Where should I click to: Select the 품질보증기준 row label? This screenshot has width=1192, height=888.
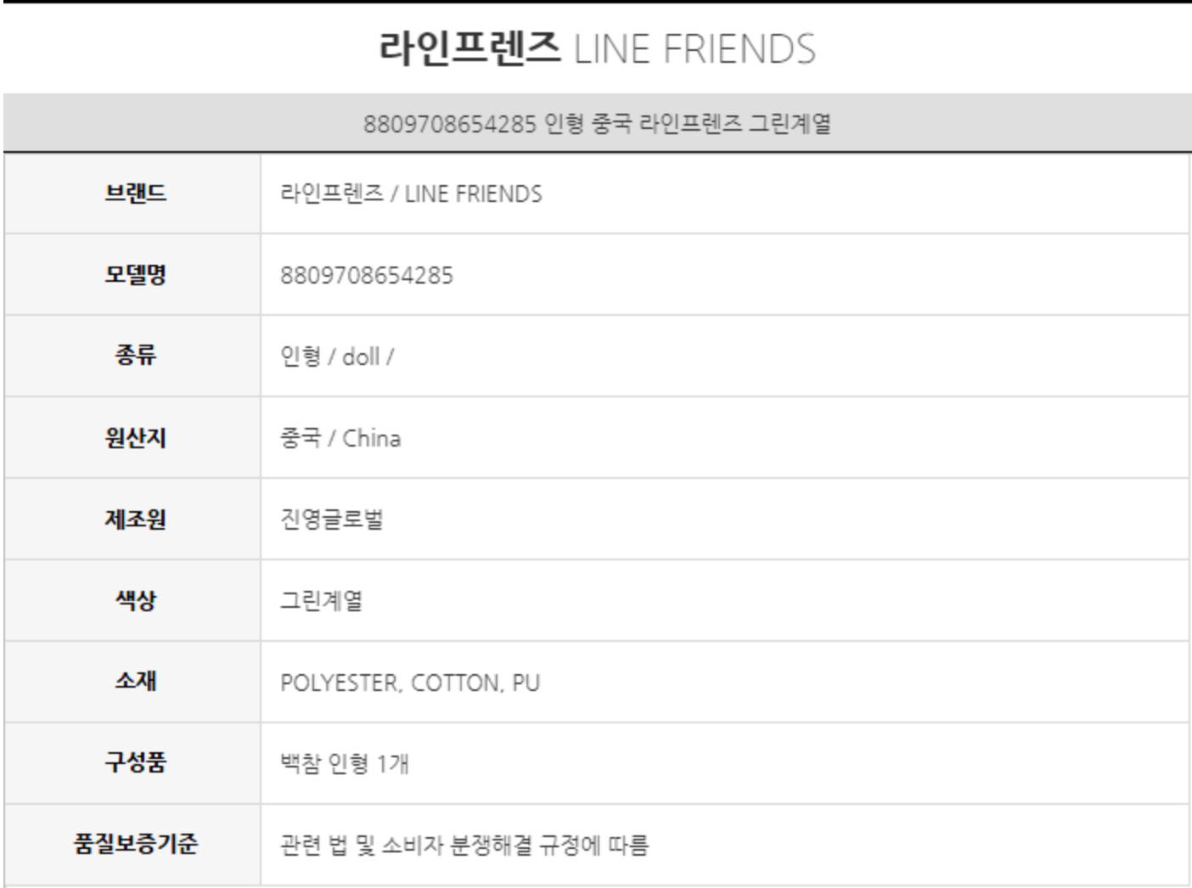(x=135, y=844)
